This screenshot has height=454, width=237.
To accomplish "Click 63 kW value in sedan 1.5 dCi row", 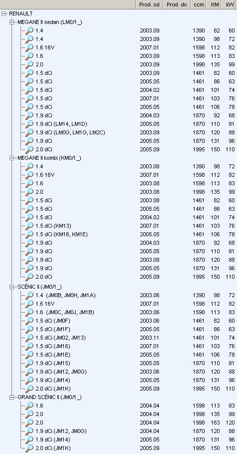I will [232, 81].
